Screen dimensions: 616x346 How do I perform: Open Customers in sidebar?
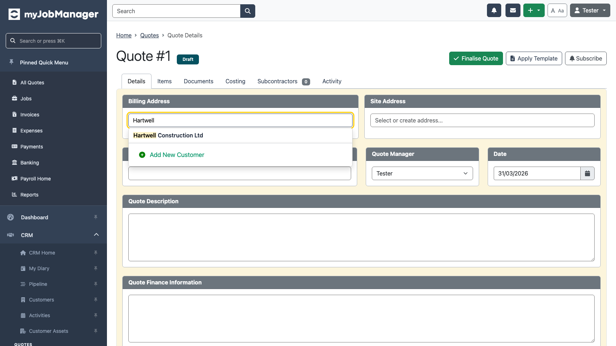[x=41, y=300]
